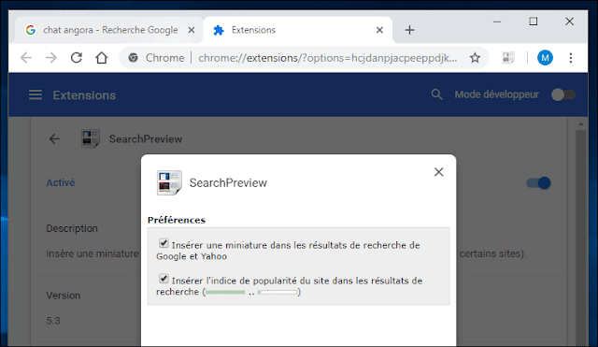The height and width of the screenshot is (347, 598).
Task: Click the chrome://extensions URL field
Action: click(328, 58)
